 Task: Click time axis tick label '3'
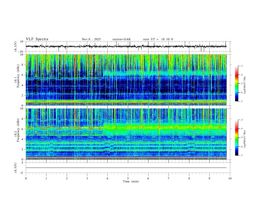[87, 178]
